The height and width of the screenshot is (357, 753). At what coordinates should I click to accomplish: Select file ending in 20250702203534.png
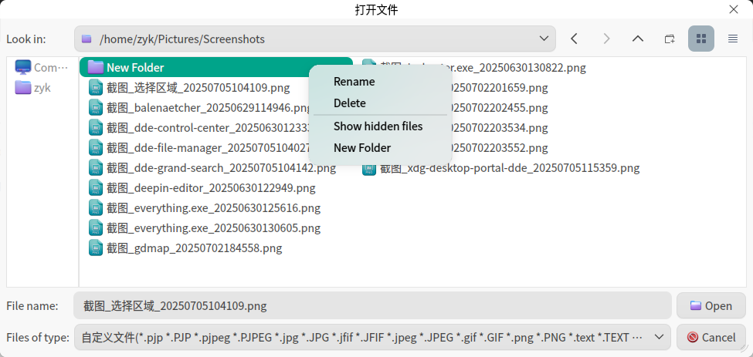click(500, 128)
